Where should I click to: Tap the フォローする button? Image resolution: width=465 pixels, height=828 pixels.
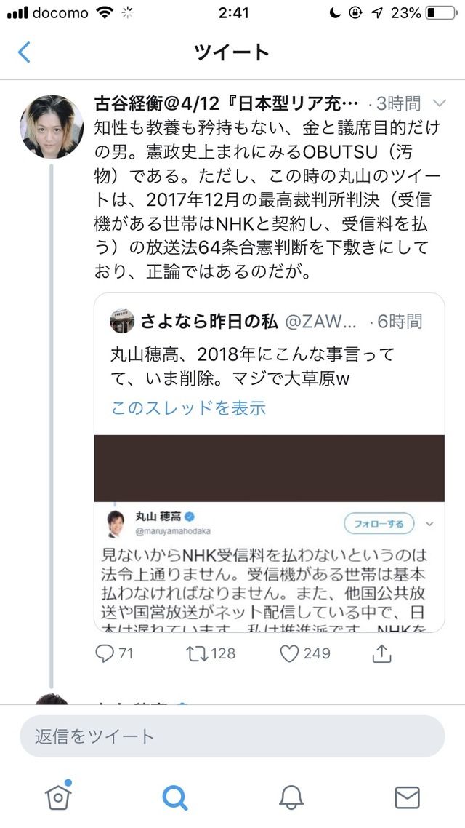(x=379, y=524)
